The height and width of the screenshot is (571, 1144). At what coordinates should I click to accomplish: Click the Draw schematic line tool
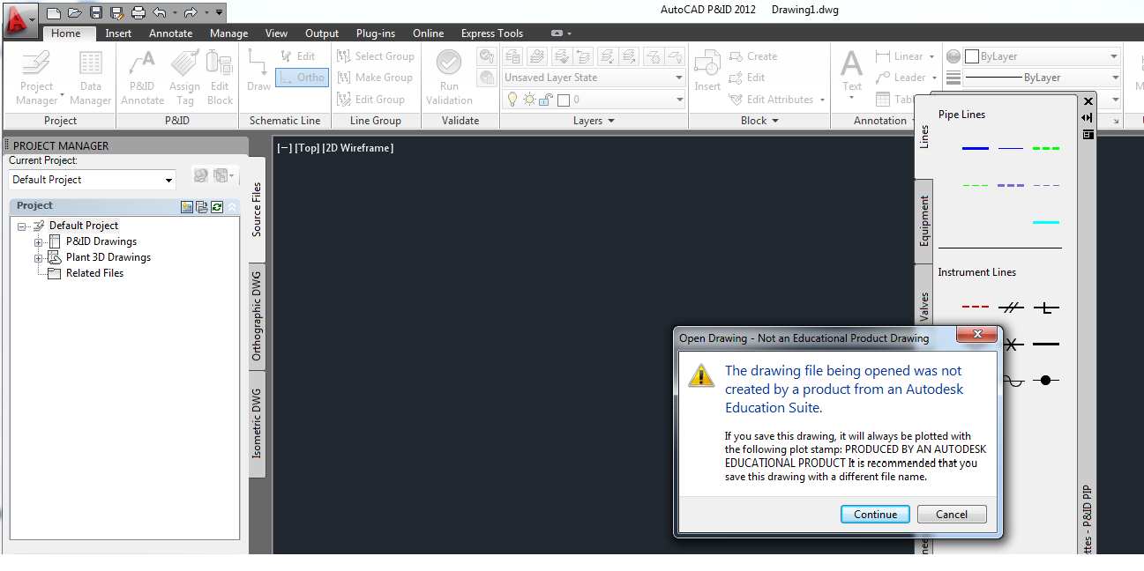[x=258, y=70]
